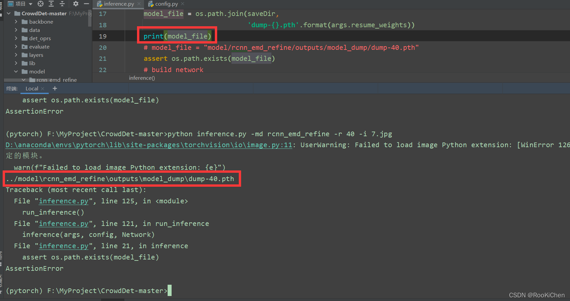The image size is (570, 301).
Task: Click line number 21 in the gutter
Action: click(x=103, y=58)
